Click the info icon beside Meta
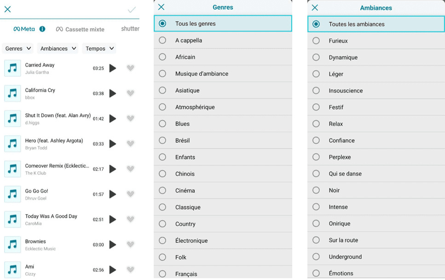The width and height of the screenshot is (445, 280). [42, 29]
